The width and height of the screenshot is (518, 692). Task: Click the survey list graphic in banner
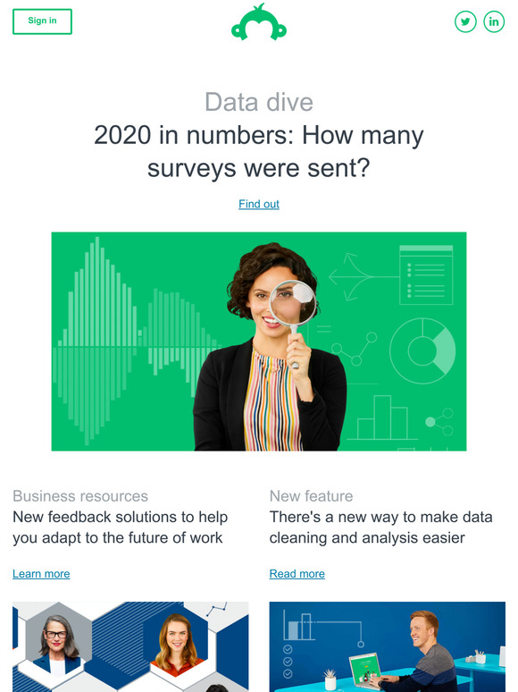coord(426,275)
